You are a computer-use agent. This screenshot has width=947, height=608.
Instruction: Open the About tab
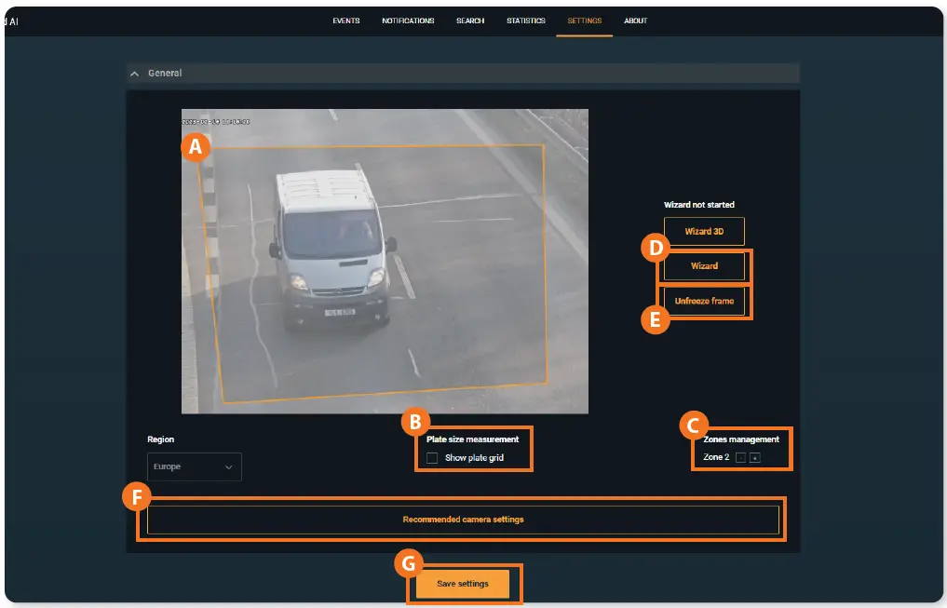[x=636, y=20]
